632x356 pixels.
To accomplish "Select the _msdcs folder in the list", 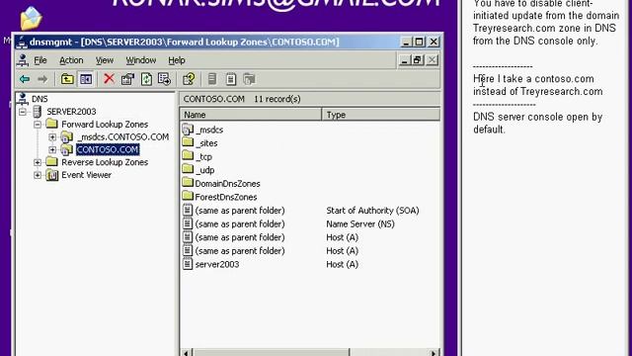I will pos(209,130).
